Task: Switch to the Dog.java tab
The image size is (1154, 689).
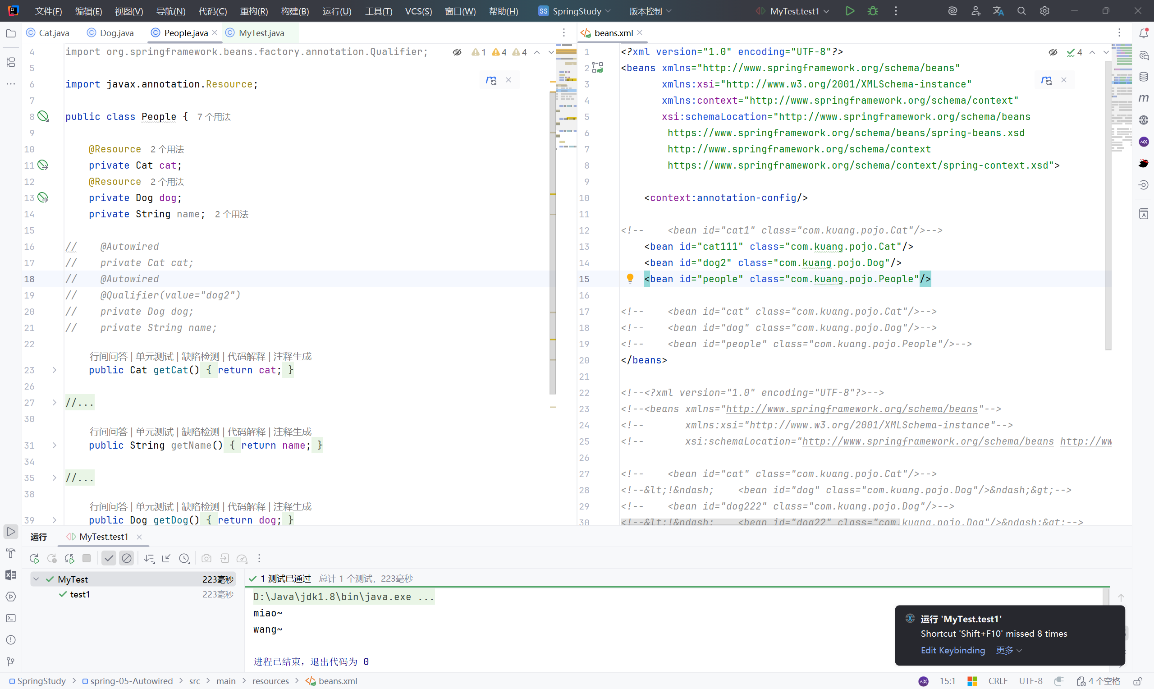Action: pos(116,33)
